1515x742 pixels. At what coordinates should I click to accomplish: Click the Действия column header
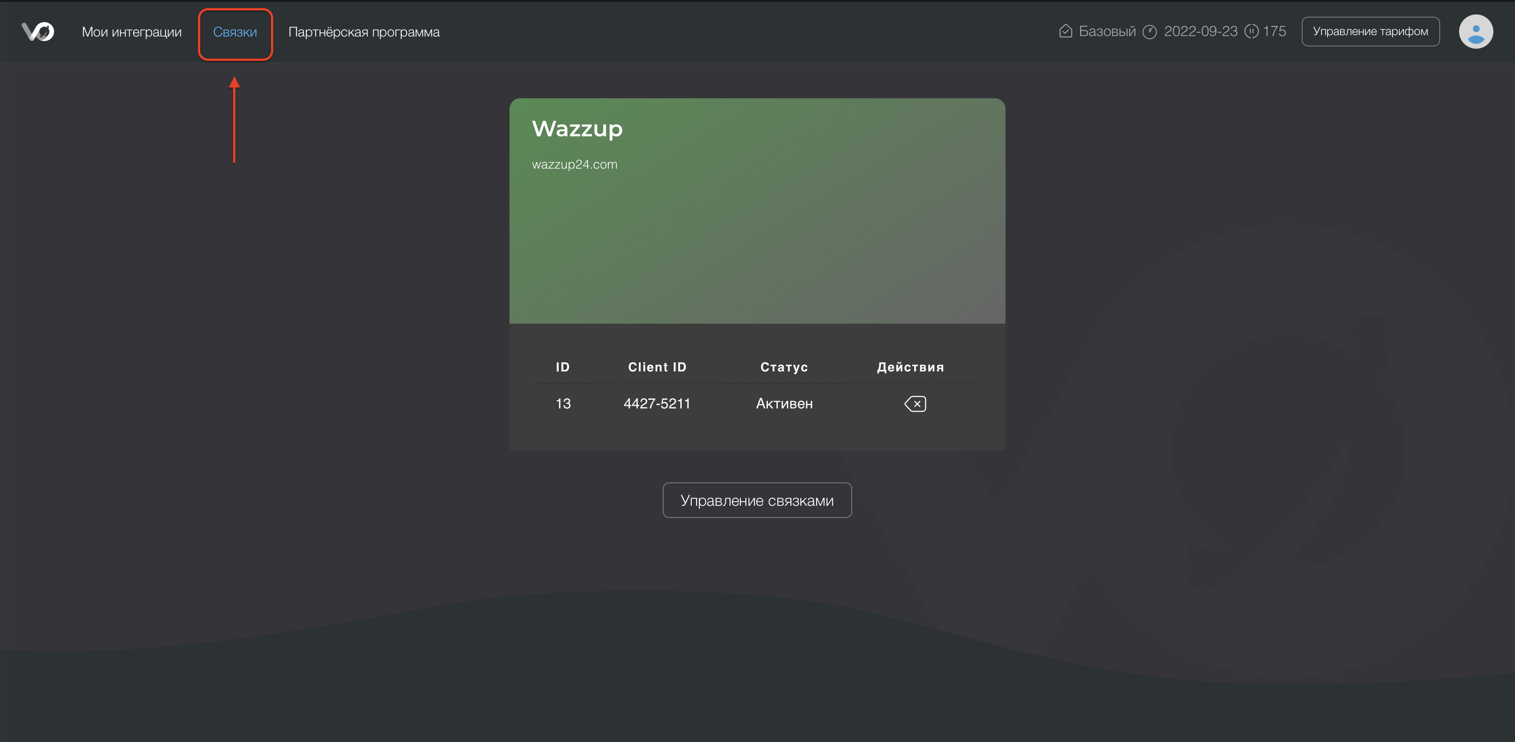pos(910,367)
